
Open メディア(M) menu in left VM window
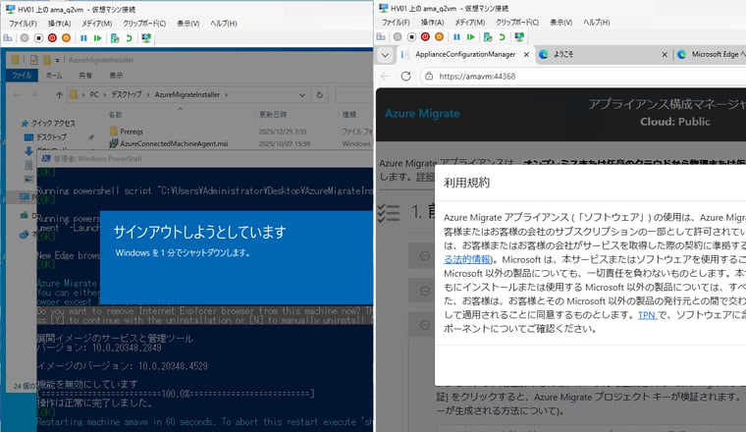97,24
